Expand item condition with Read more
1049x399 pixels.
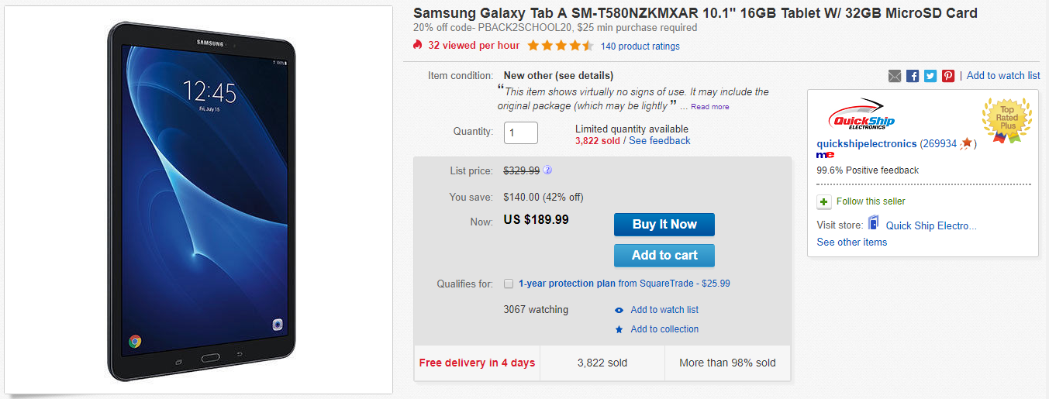point(709,107)
